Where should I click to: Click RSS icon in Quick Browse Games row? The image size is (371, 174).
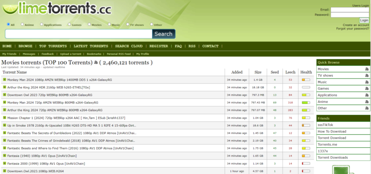(367, 89)
